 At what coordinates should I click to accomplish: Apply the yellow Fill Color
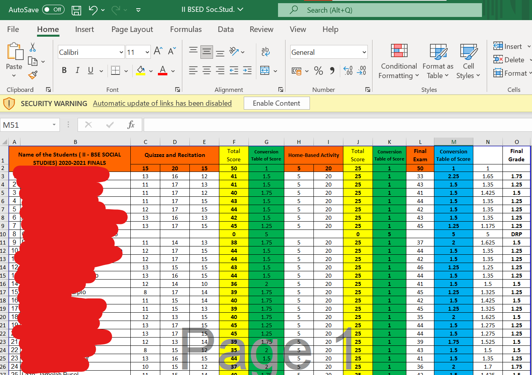(141, 71)
